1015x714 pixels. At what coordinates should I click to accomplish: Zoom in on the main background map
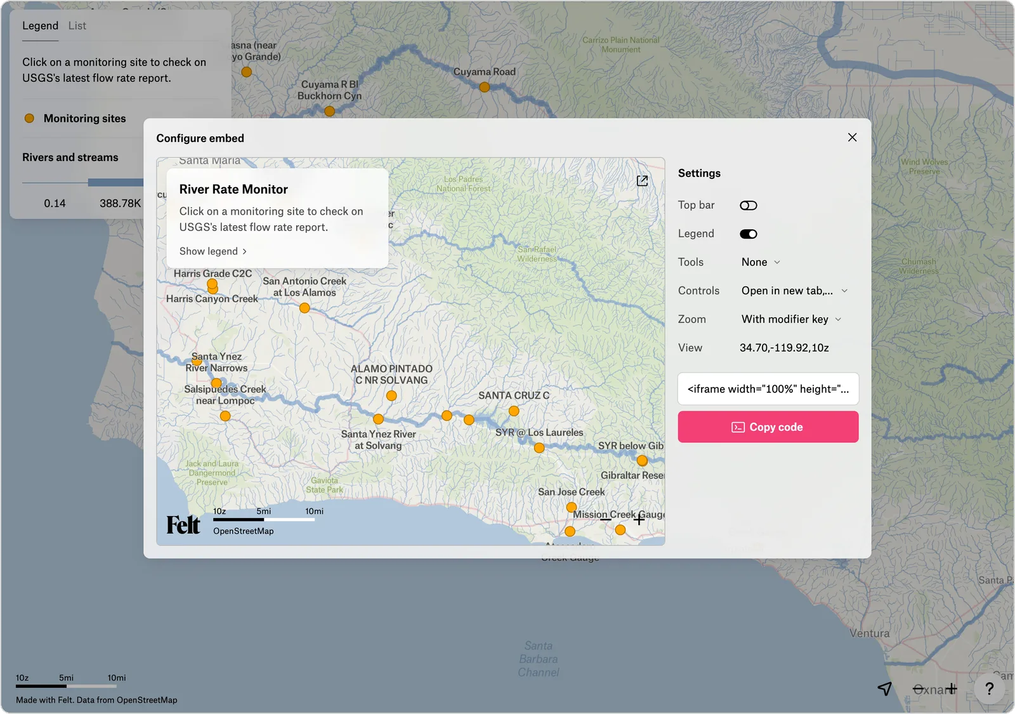[952, 689]
